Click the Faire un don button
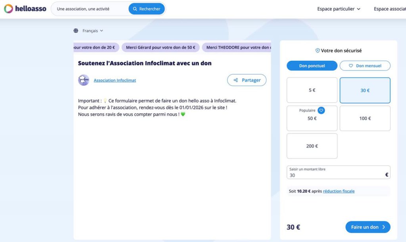 [368, 227]
